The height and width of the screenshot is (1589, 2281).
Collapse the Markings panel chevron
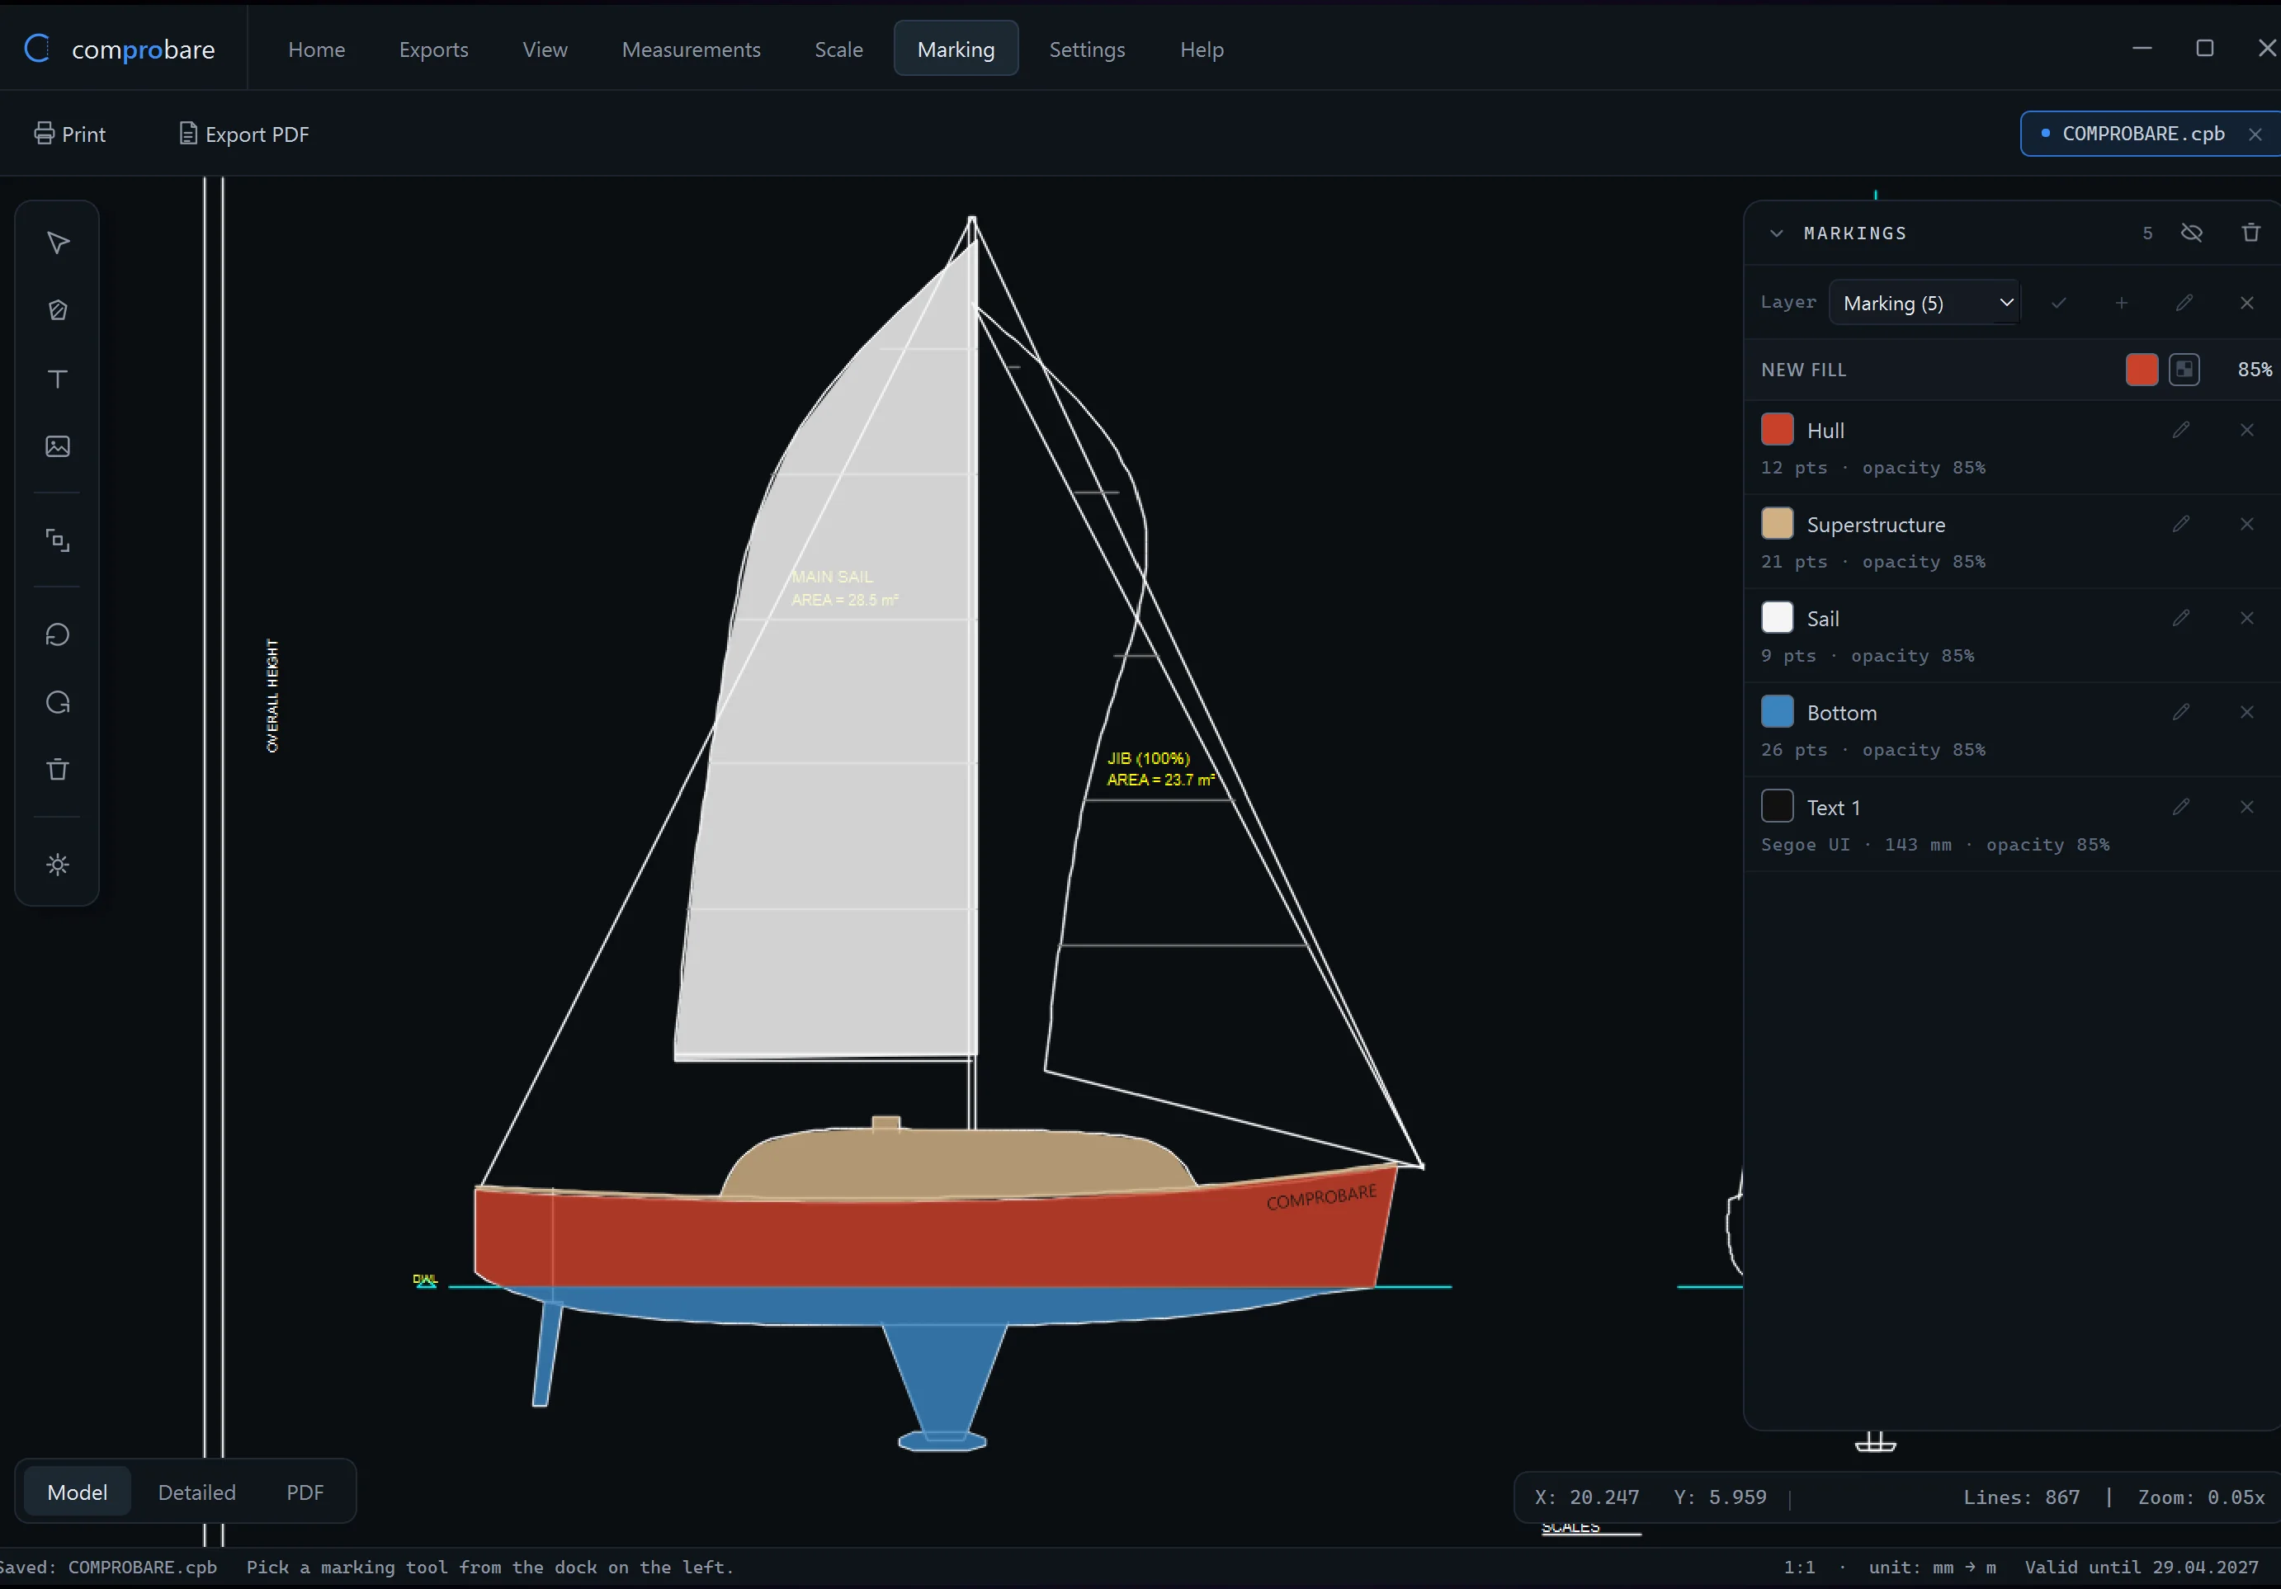1776,233
